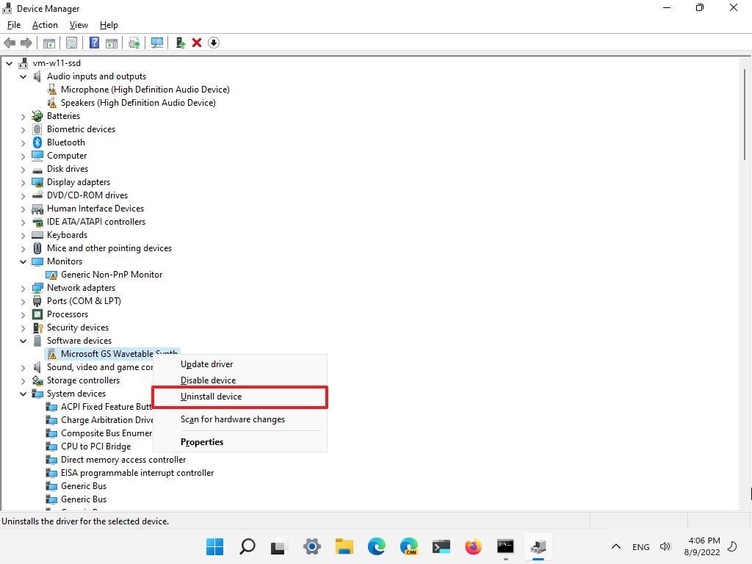
Task: Select Generic Non-PnP Monitor
Action: pos(112,275)
